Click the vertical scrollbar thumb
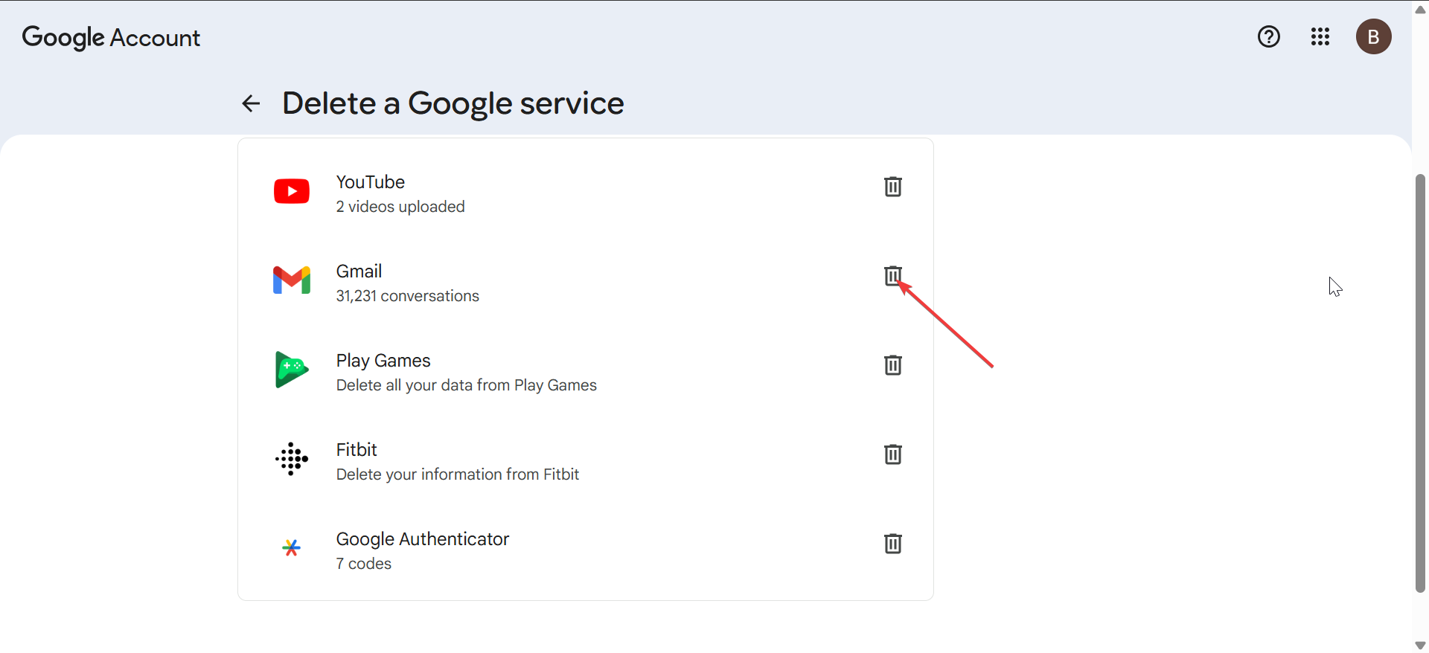Screen dimensions: 1429x653 point(1420,383)
